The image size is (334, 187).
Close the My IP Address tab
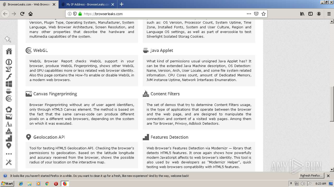pyautogui.click(x=113, y=4)
